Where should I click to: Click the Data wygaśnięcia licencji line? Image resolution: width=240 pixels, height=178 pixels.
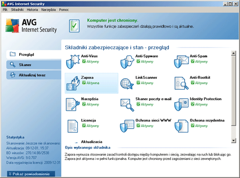click(x=33, y=162)
